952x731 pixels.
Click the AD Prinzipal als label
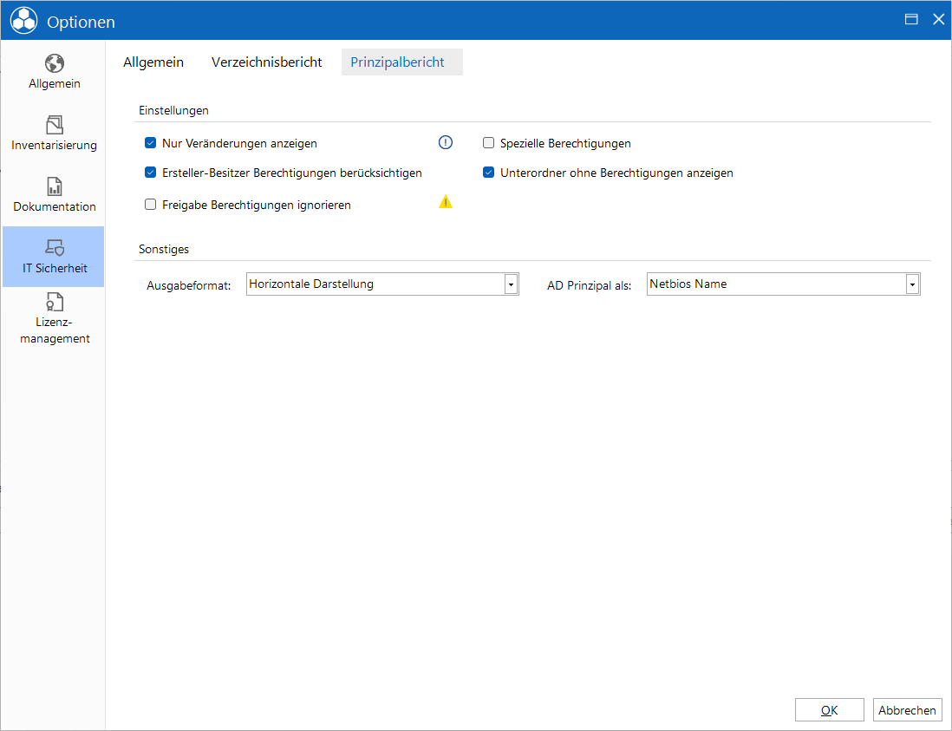(x=589, y=285)
